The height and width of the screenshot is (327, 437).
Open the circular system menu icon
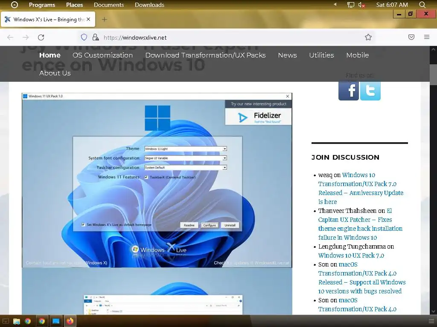tap(15, 5)
